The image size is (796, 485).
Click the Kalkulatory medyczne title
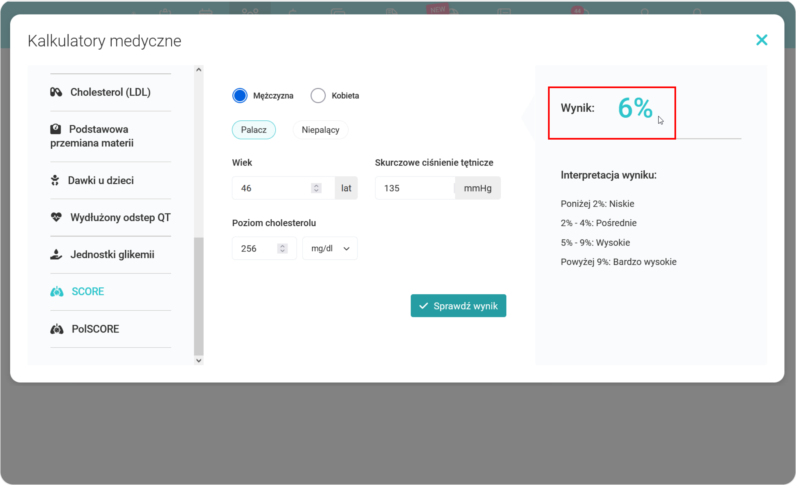pyautogui.click(x=104, y=41)
